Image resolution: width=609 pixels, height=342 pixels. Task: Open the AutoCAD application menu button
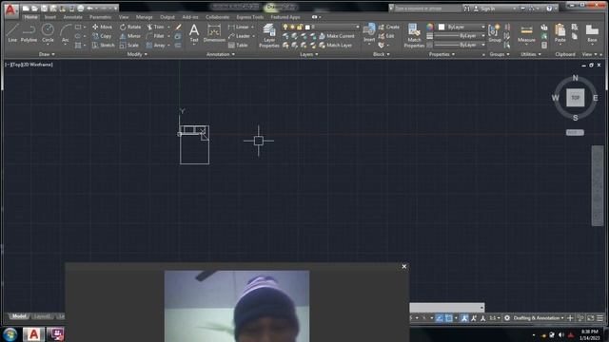[x=10, y=9]
